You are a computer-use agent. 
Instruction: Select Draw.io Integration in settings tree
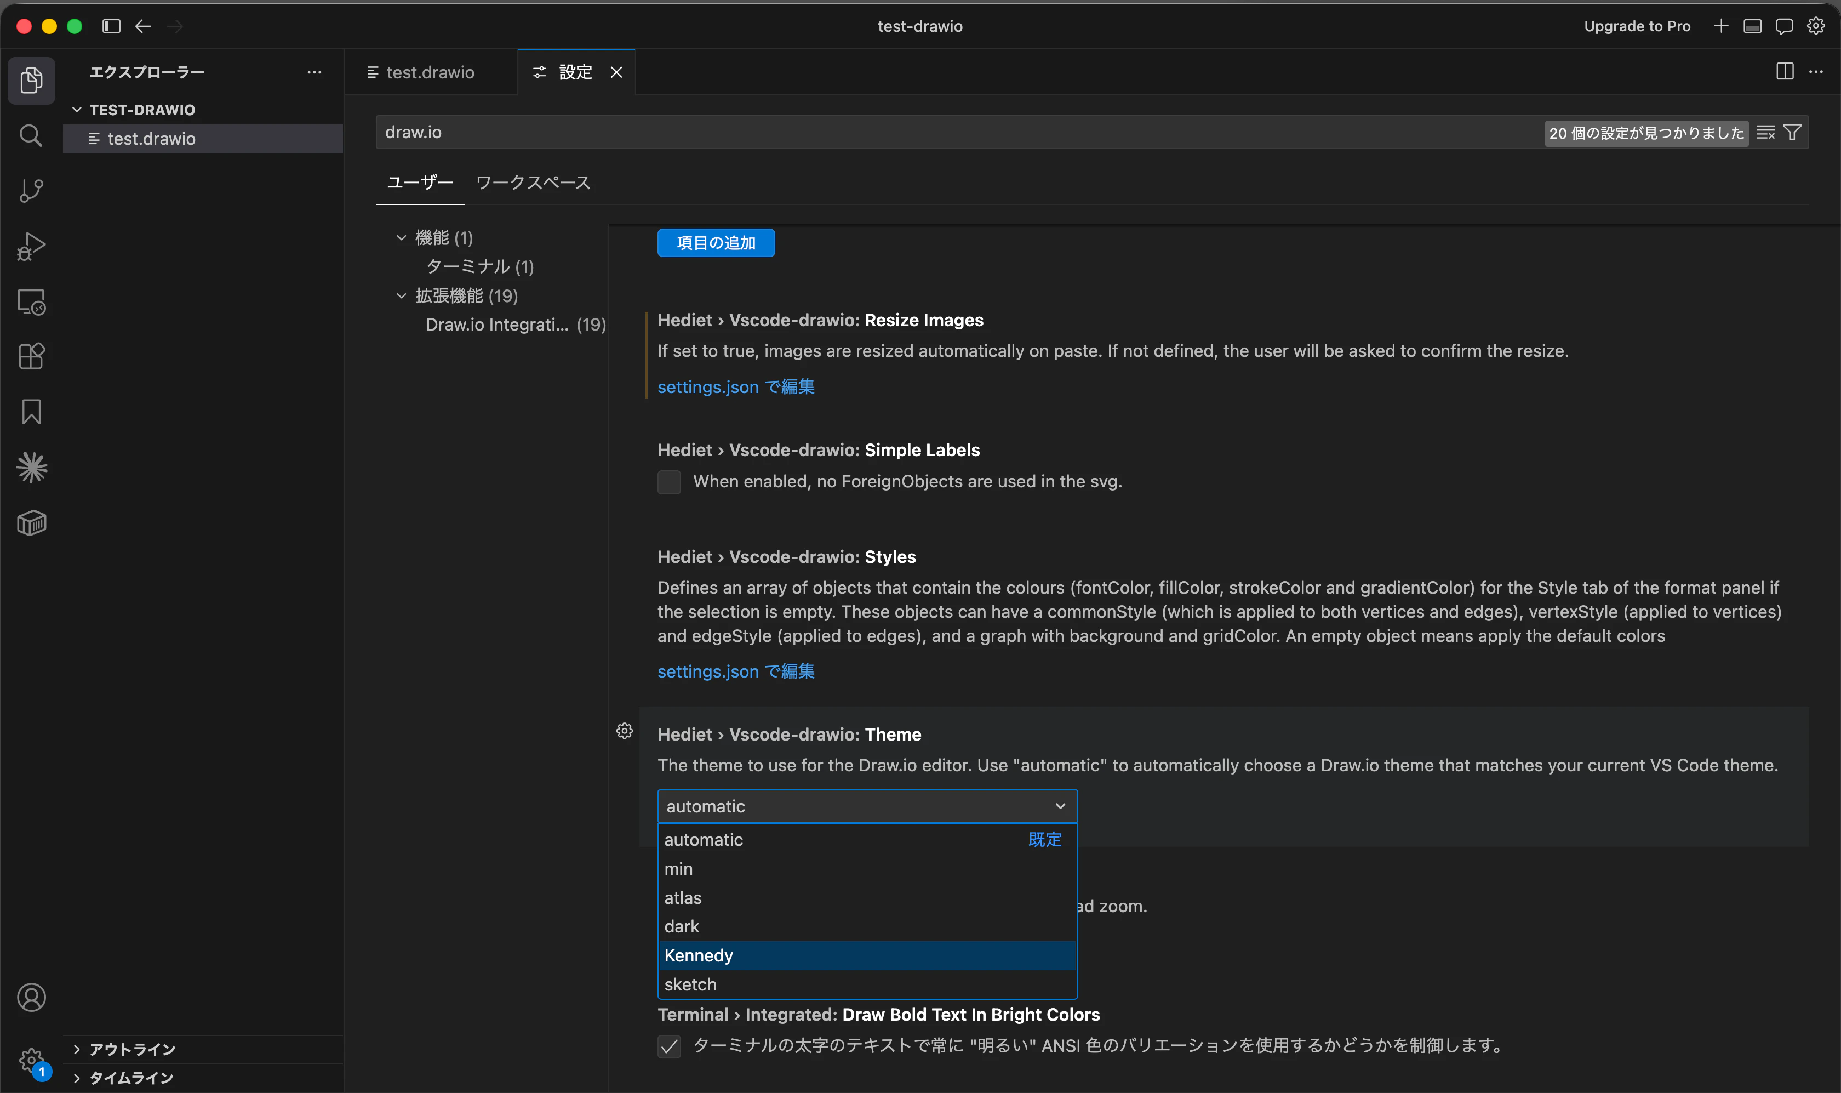(x=515, y=325)
